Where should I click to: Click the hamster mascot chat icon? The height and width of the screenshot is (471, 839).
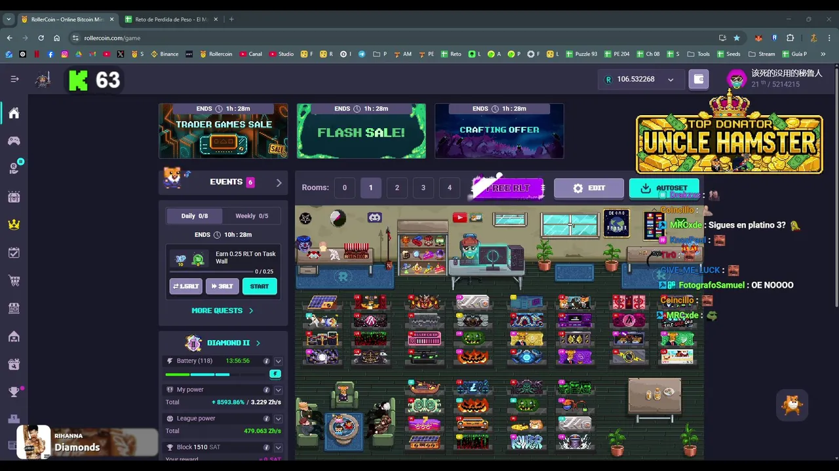pos(792,405)
